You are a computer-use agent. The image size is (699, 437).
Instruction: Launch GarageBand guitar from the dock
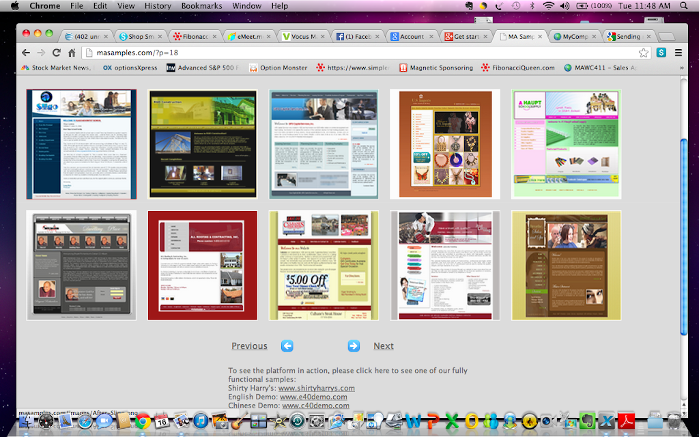[x=240, y=421]
